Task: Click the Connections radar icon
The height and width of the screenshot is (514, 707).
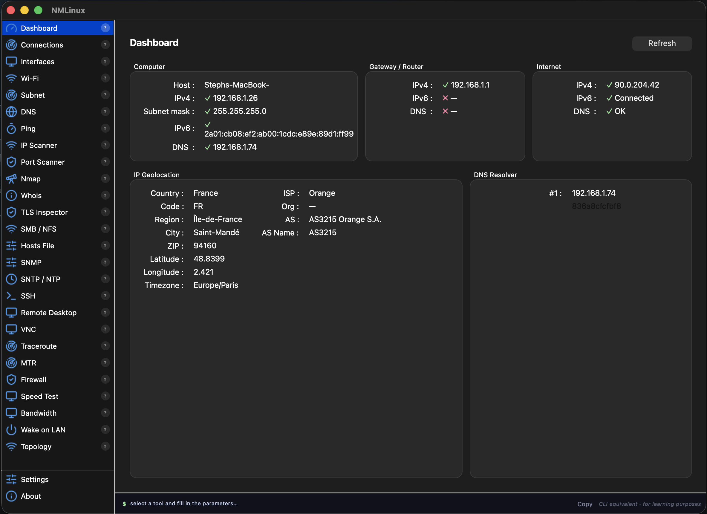Action: 11,45
